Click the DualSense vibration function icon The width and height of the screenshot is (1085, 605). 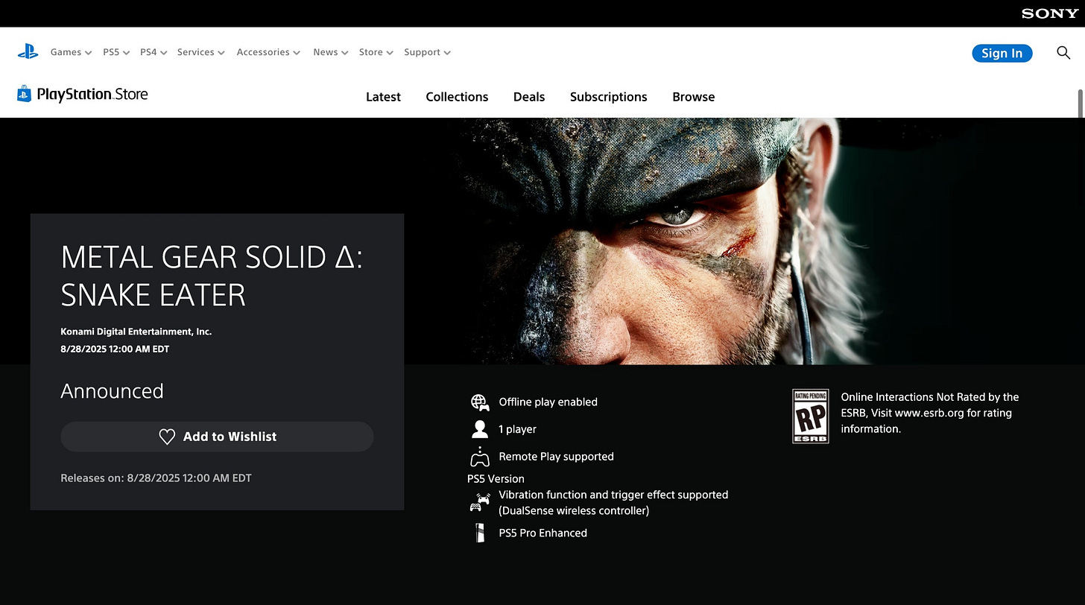[x=480, y=503]
